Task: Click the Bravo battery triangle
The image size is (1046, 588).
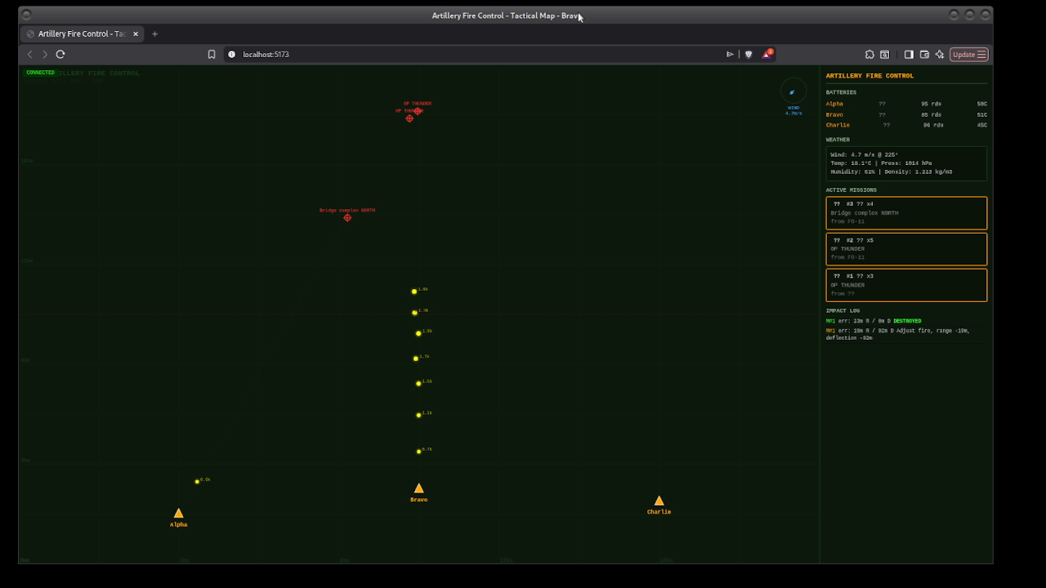Action: [418, 488]
